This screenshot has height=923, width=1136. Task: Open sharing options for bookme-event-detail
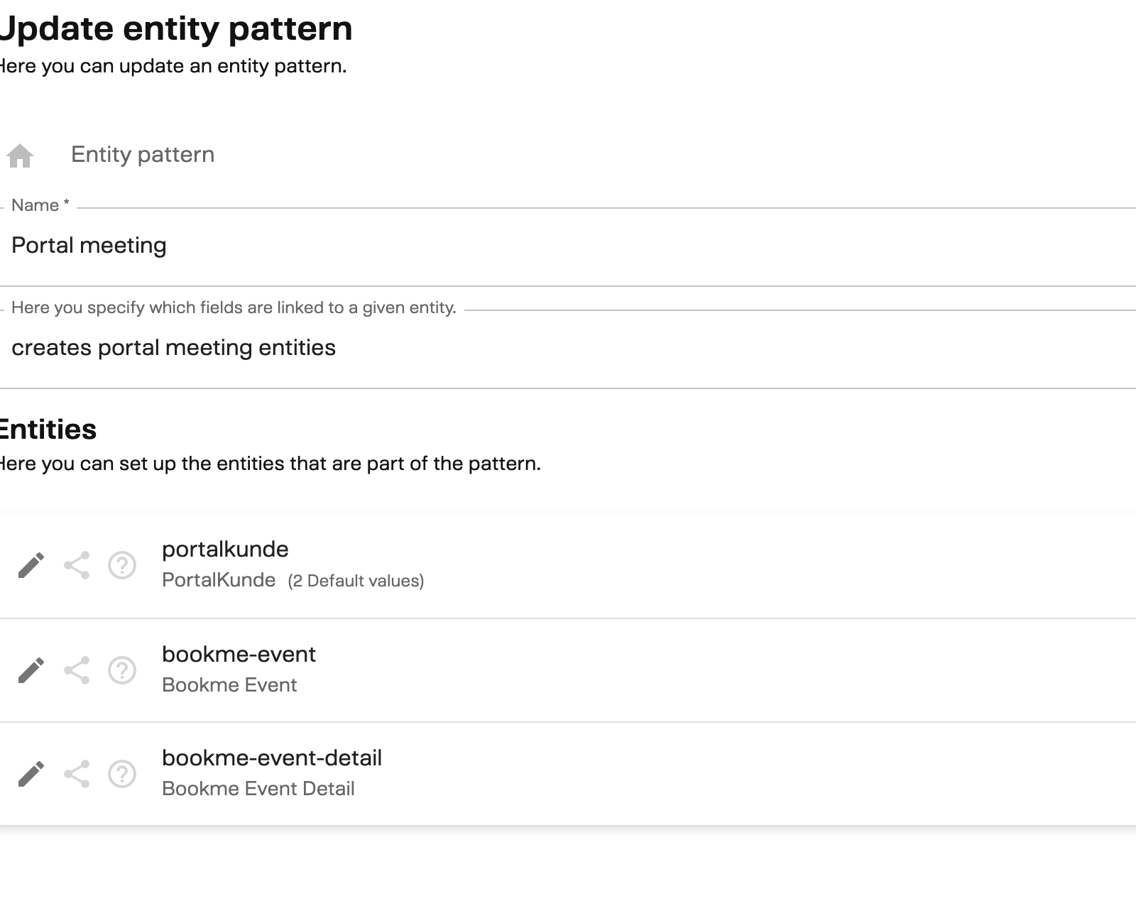pyautogui.click(x=76, y=773)
